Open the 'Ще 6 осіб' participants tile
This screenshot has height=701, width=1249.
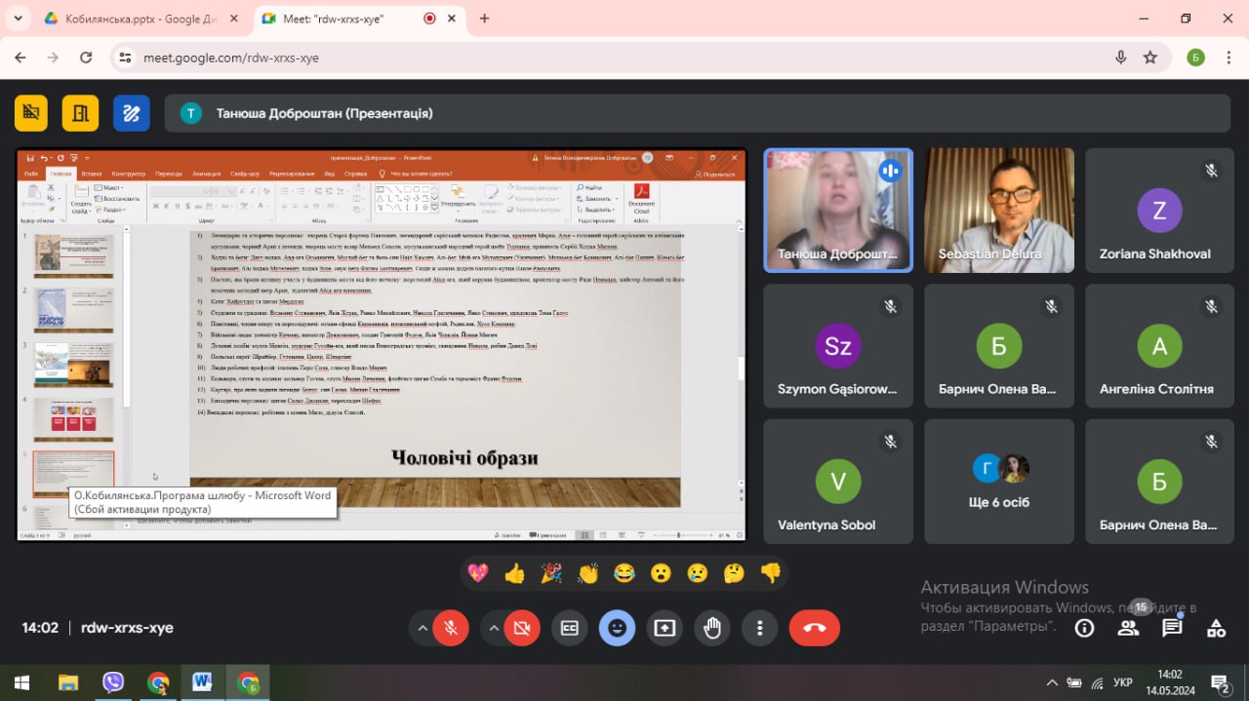coord(999,482)
